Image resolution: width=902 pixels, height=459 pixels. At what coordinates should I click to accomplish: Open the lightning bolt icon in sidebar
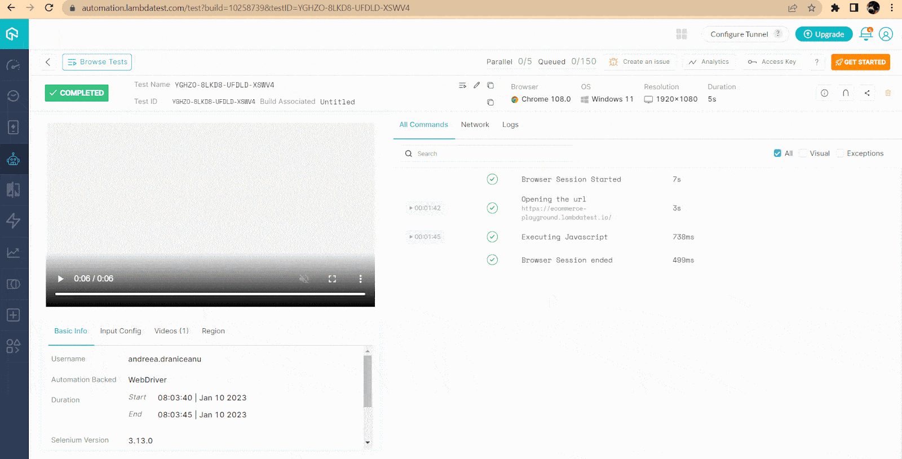[x=13, y=220]
